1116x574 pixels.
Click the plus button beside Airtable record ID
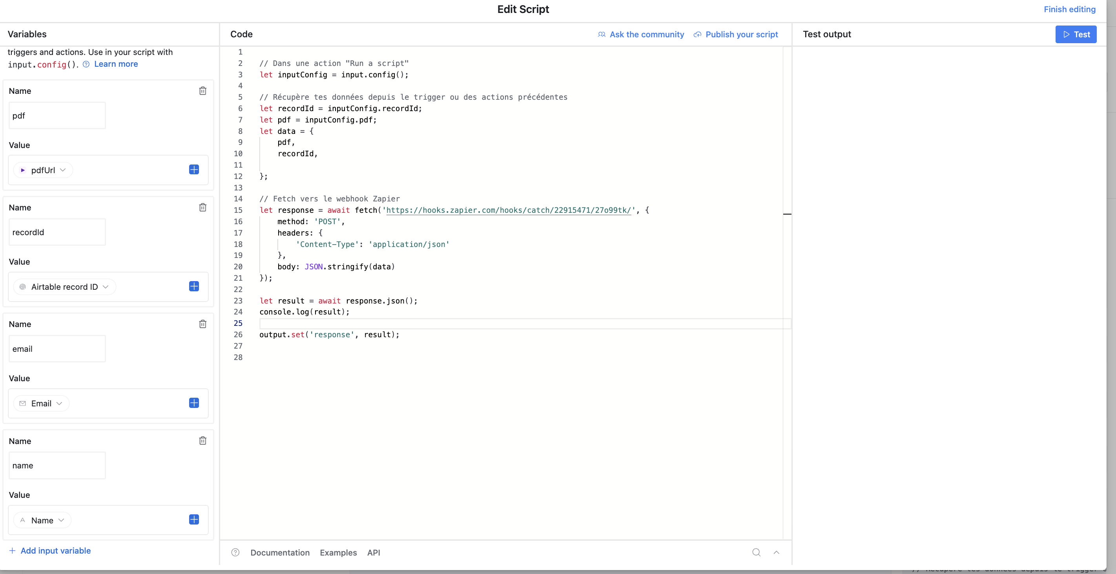coord(194,286)
